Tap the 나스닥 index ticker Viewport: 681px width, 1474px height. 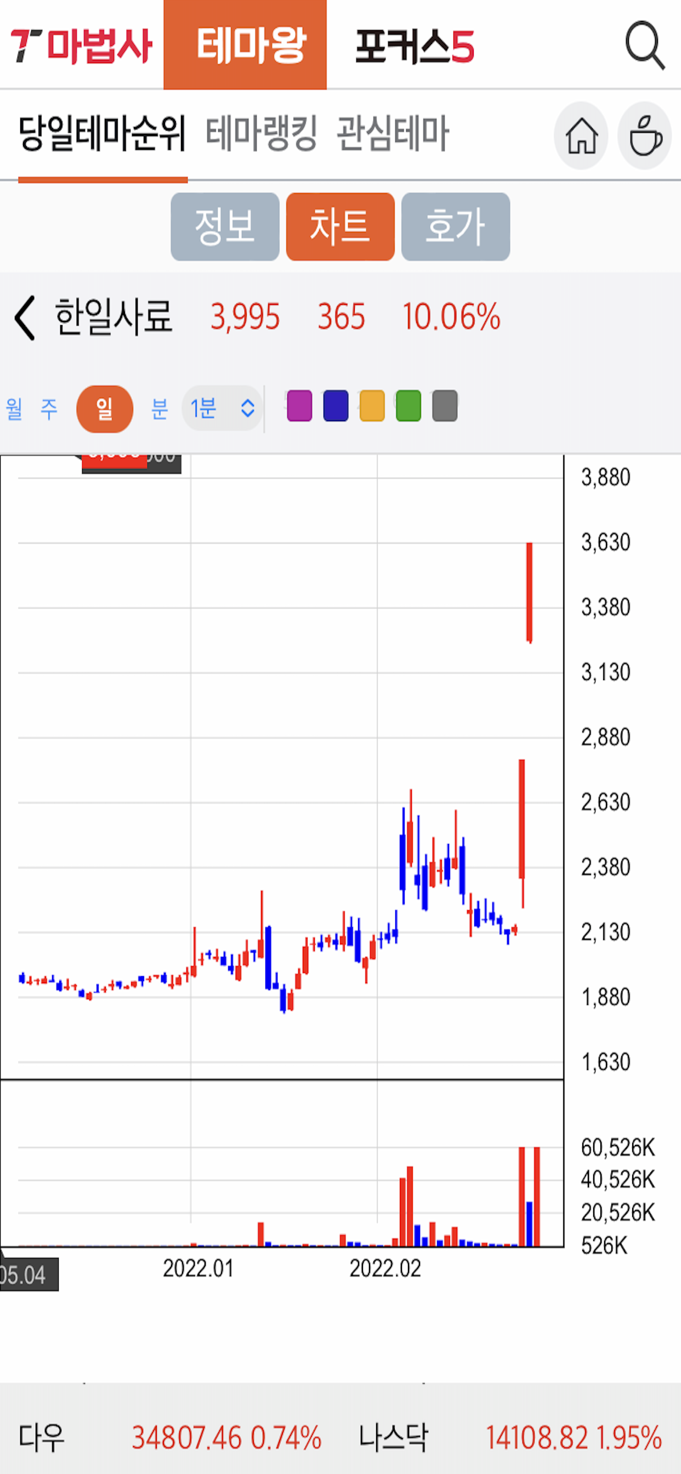point(393,1437)
